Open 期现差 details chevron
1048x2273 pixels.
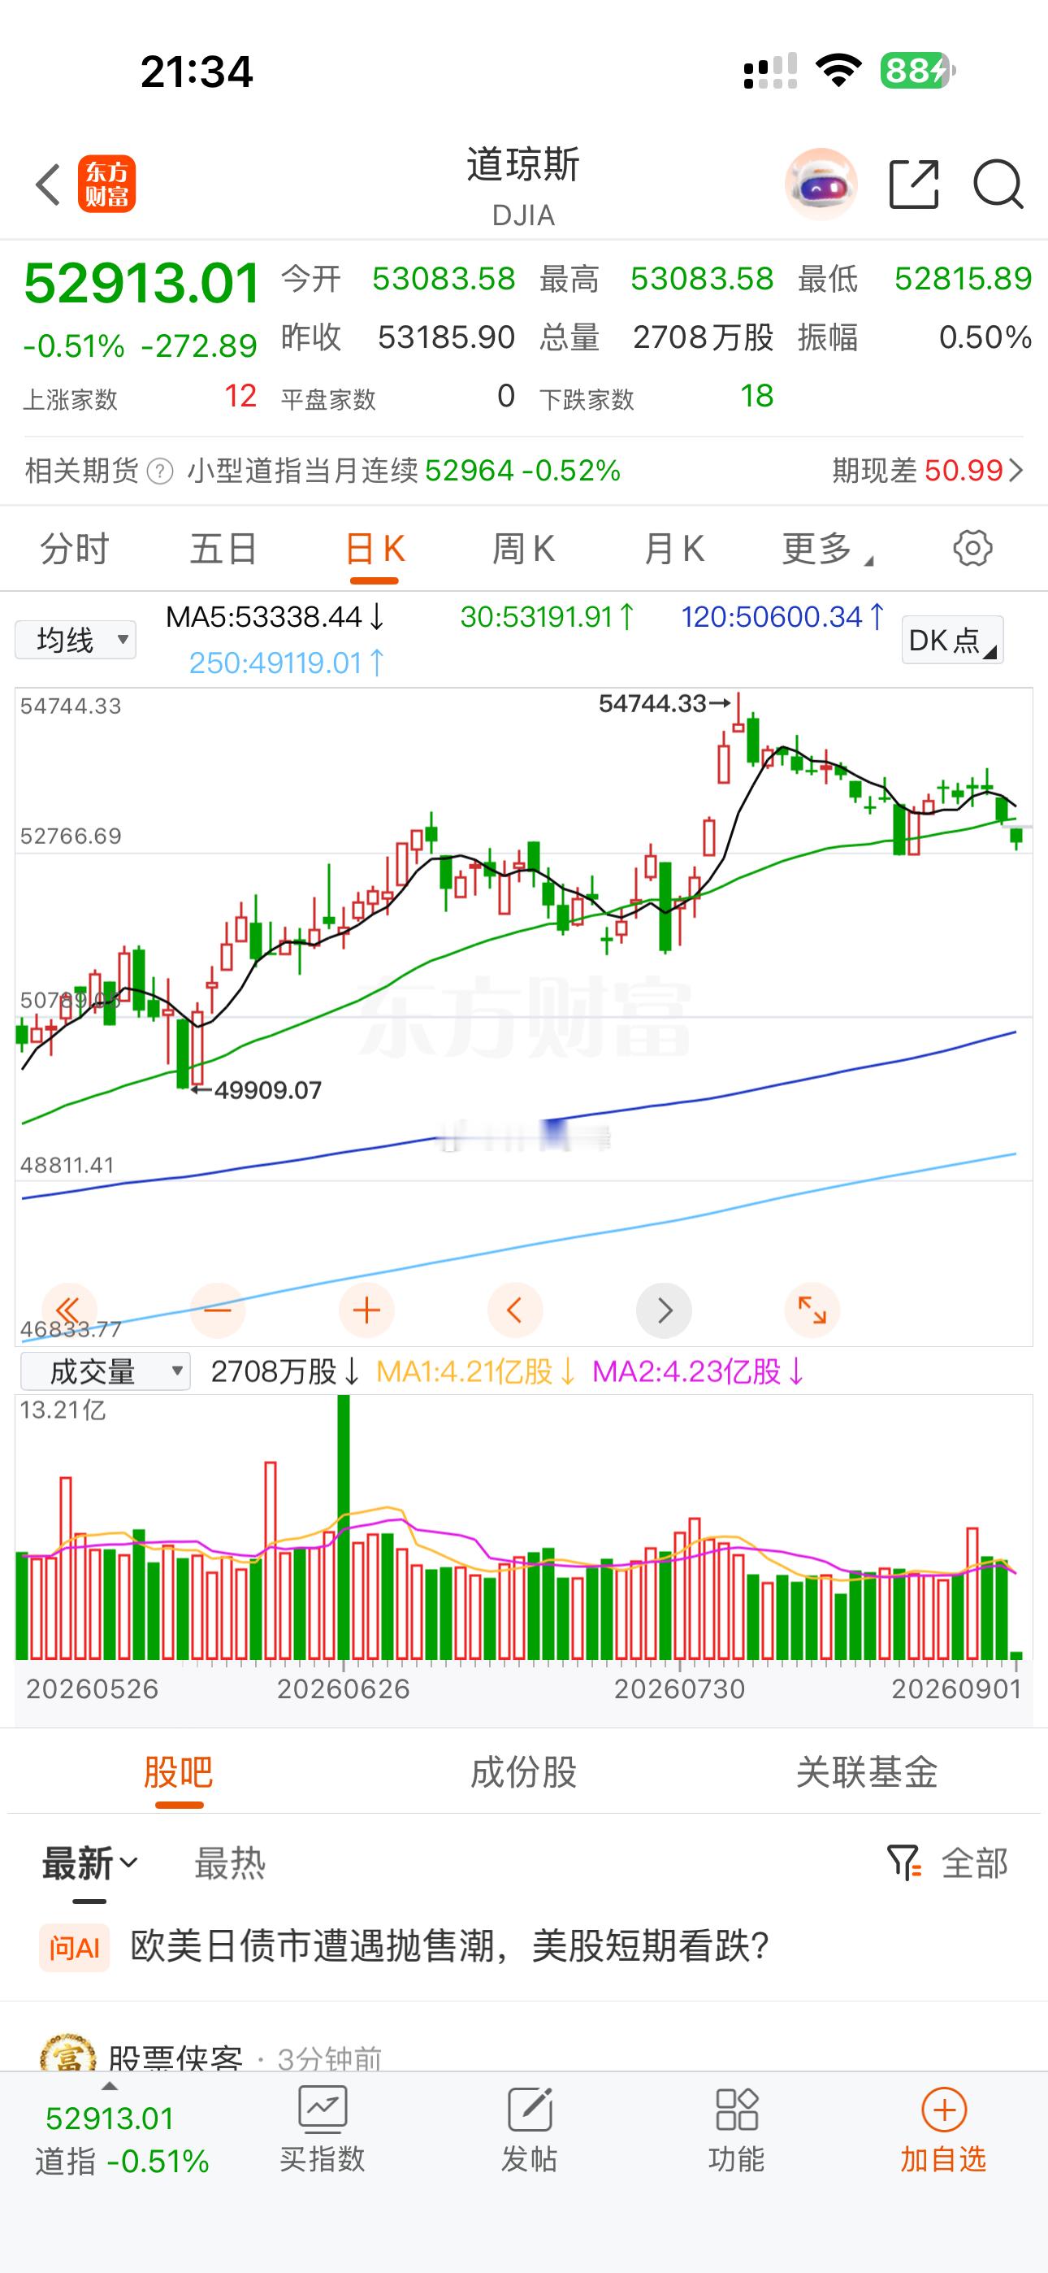tap(1016, 471)
